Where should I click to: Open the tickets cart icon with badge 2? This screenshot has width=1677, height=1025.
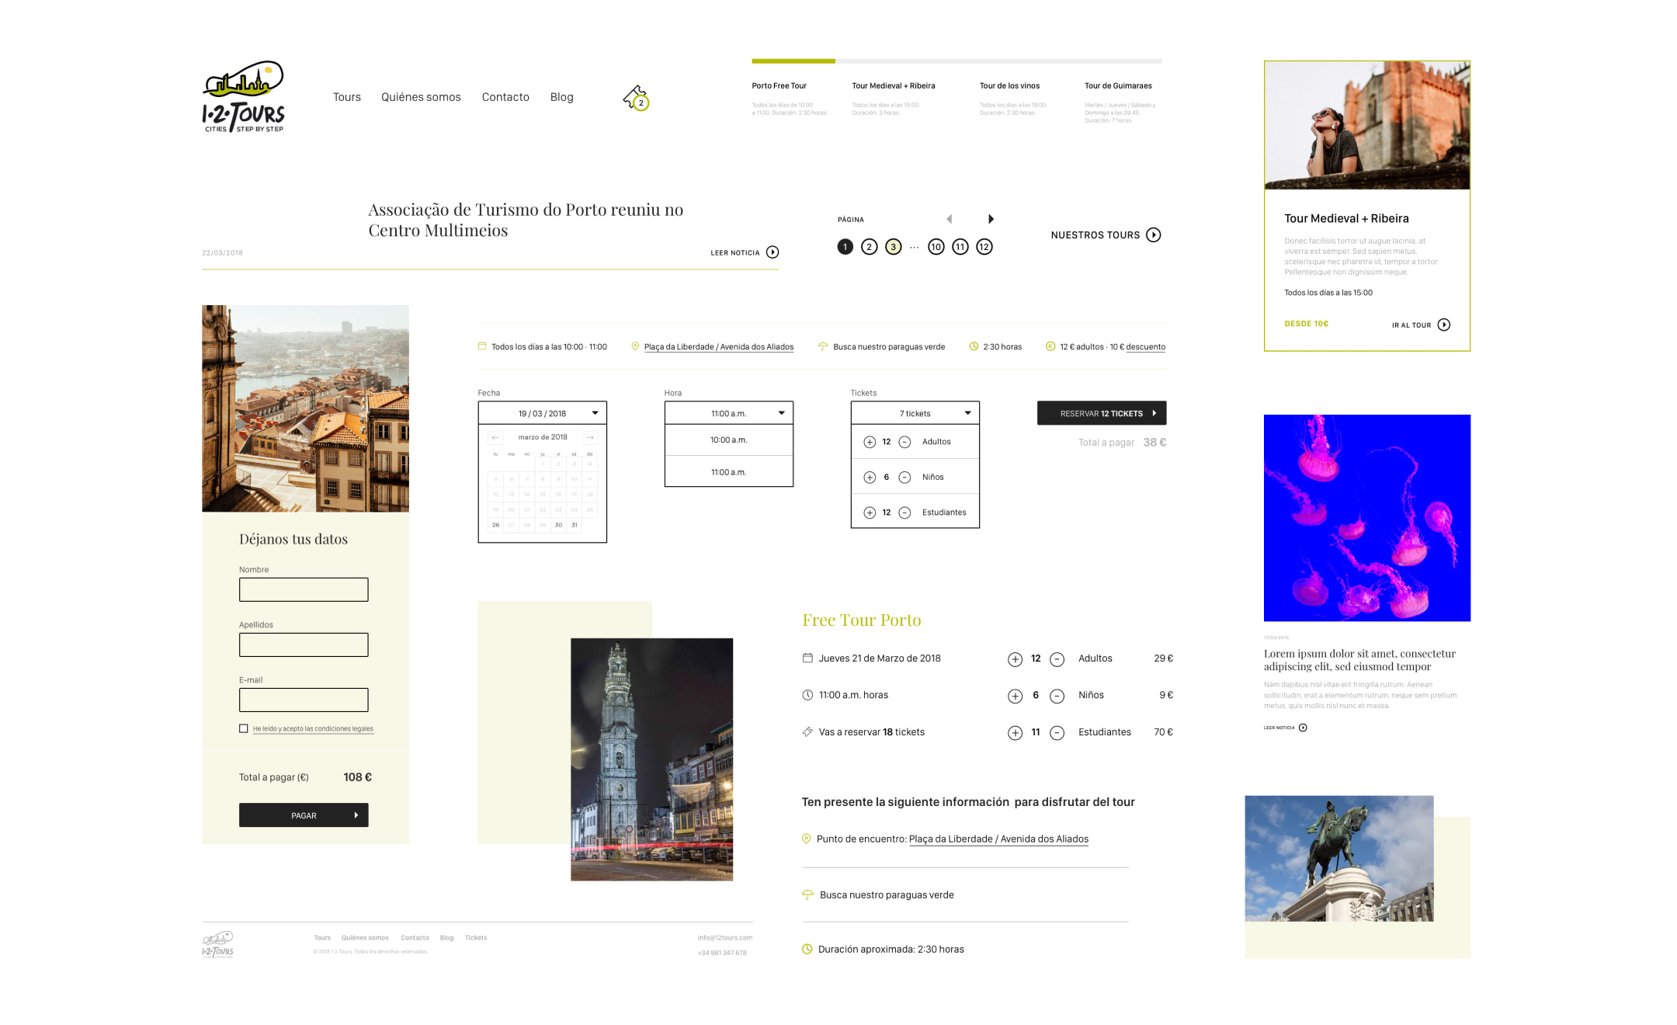point(636,98)
